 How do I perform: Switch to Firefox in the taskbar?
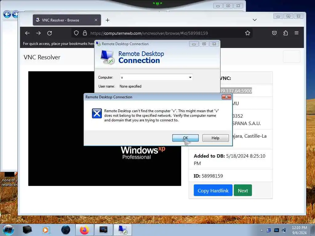(x=84, y=230)
